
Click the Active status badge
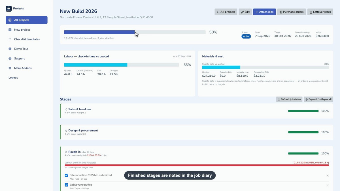[246, 36]
